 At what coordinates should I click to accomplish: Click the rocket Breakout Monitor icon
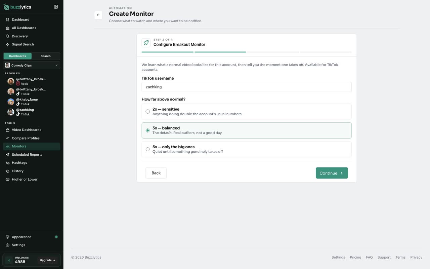[146, 43]
